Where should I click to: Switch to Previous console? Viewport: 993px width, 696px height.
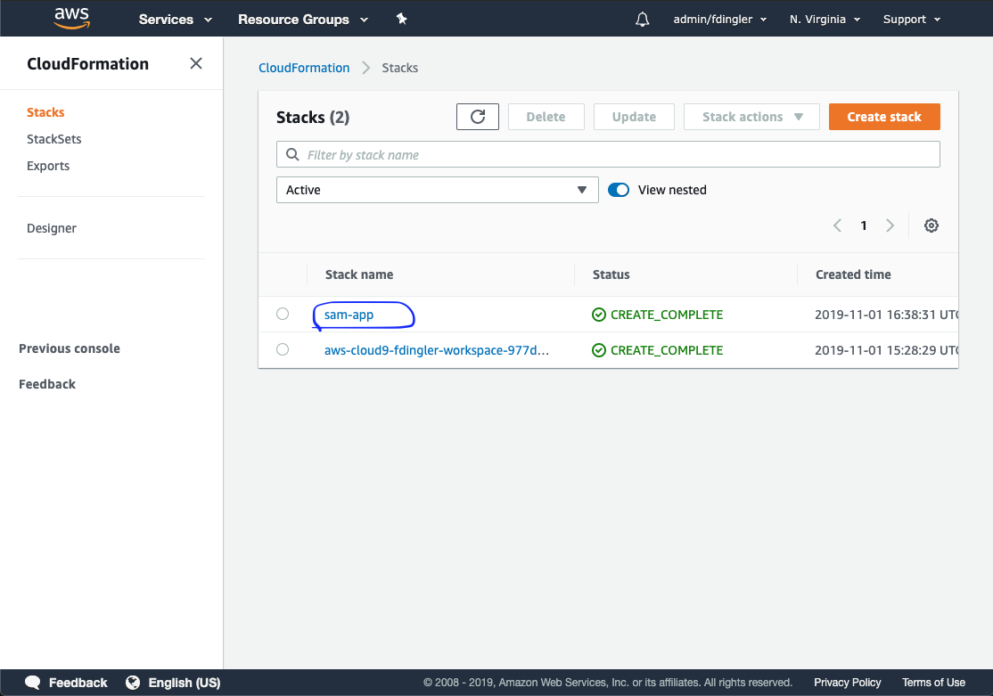(69, 348)
